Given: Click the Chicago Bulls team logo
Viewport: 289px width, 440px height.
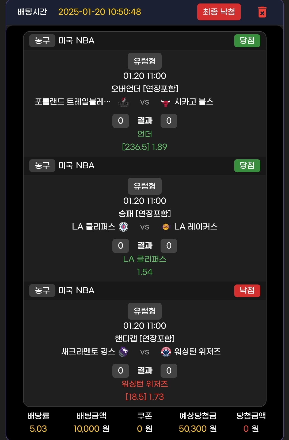Looking at the screenshot, I should pos(166,102).
